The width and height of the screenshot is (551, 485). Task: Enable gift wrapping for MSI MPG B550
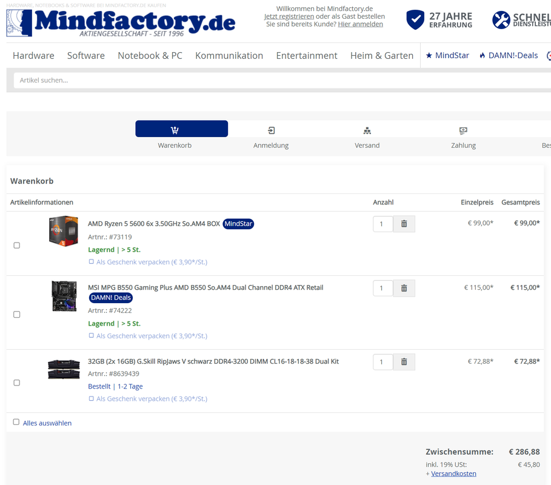(92, 335)
